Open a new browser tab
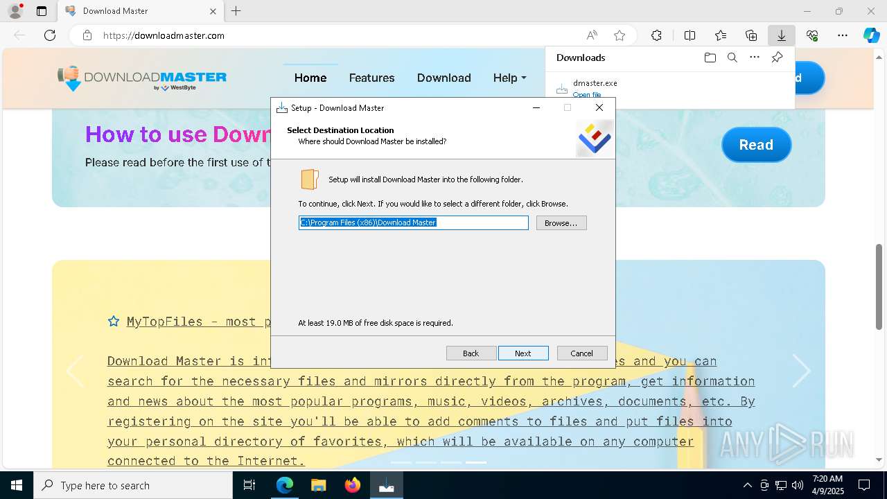The height and width of the screenshot is (499, 887). 236,11
